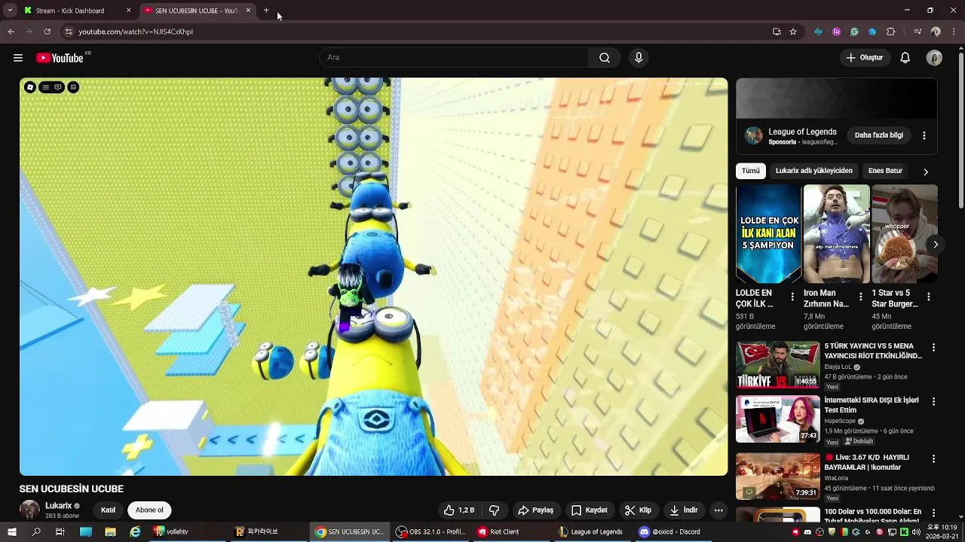The image size is (965, 542).
Task: Close the Kick Dashboard tab
Action: click(128, 11)
